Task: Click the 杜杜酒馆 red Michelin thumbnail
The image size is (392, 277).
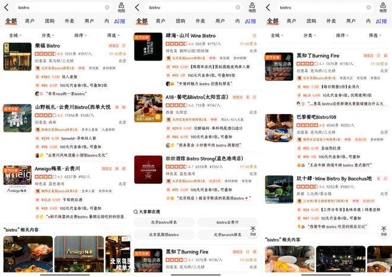Action: pyautogui.click(x=148, y=170)
